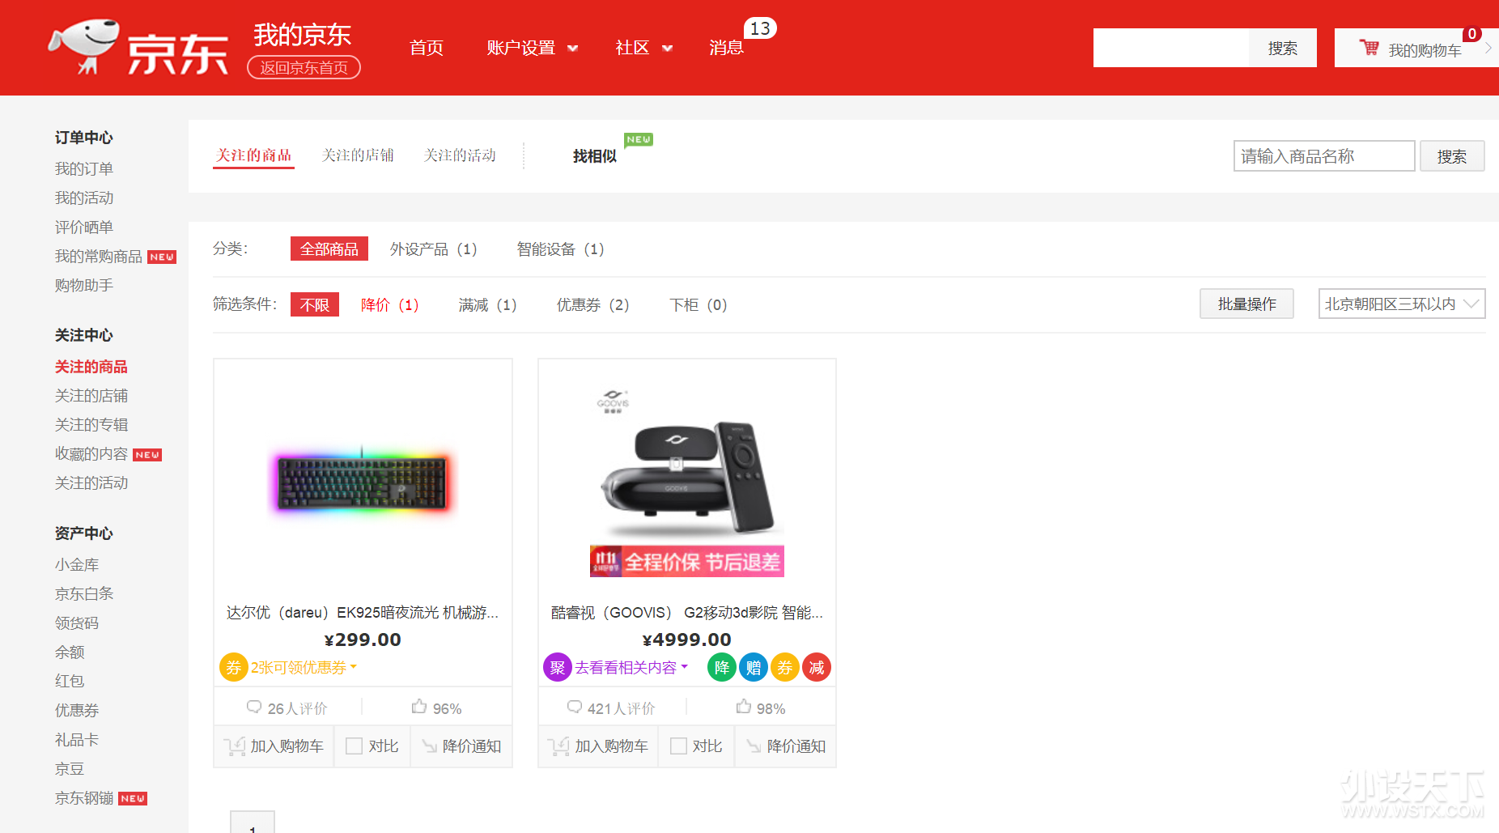Filter by 优惠券 (2)
The width and height of the screenshot is (1499, 833).
click(593, 304)
